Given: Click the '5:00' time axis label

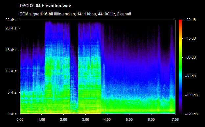Looking at the screenshot, I should click(x=129, y=119).
